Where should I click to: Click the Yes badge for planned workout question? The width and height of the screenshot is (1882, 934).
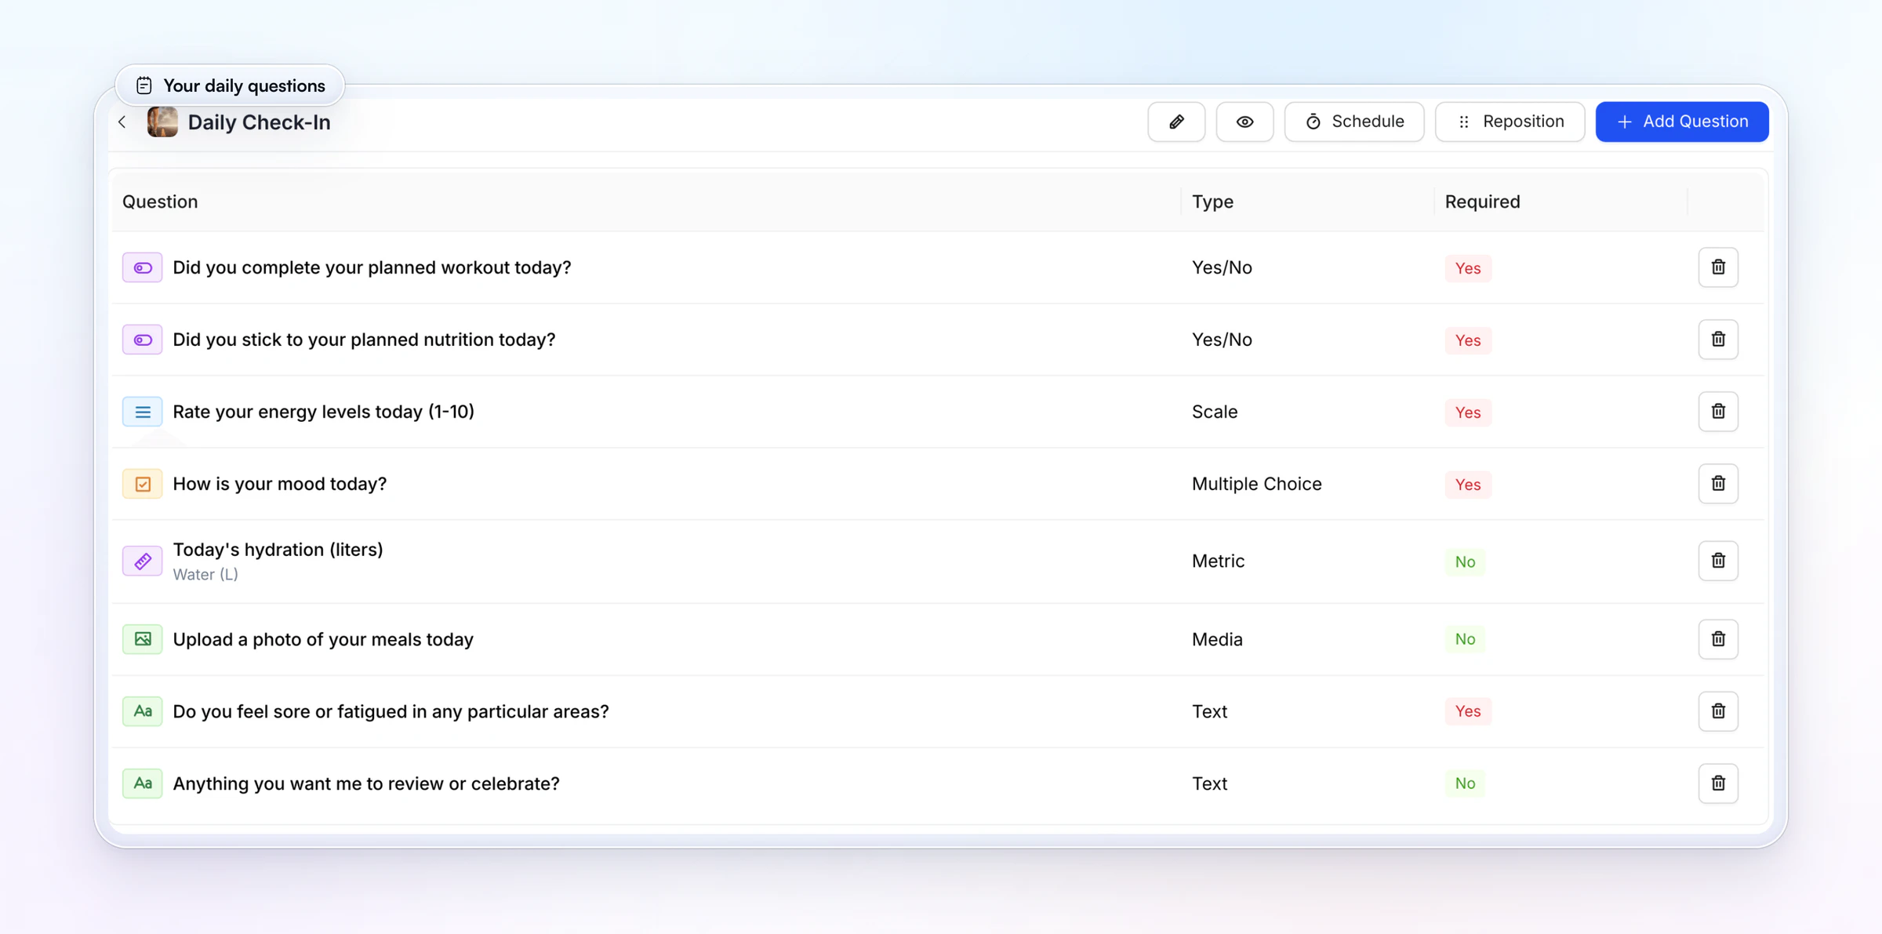[1468, 268]
